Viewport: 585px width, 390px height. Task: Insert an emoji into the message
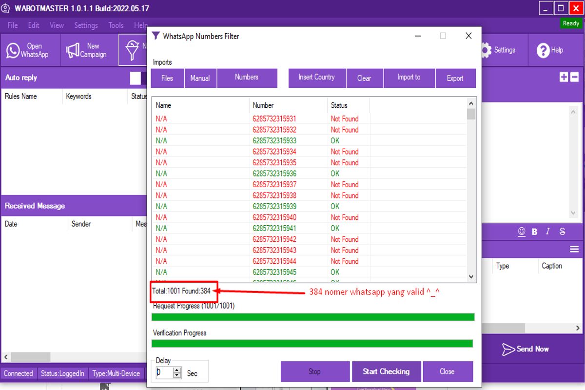click(522, 232)
